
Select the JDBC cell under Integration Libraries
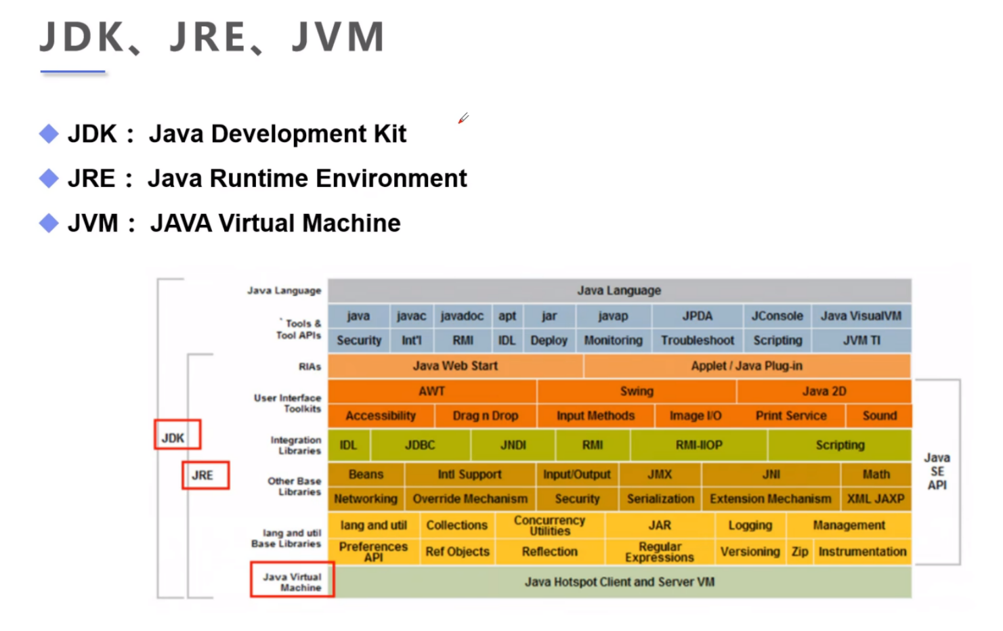pos(421,445)
